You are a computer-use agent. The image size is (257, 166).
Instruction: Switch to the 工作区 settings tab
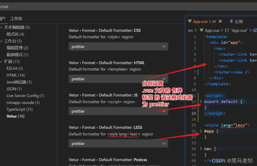(x=16, y=19)
